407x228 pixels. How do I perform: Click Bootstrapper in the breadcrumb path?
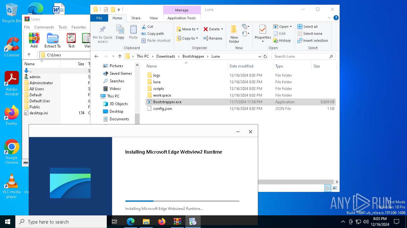(194, 56)
